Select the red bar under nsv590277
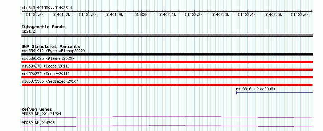Screen dimensions: 323x131 (167, 77)
